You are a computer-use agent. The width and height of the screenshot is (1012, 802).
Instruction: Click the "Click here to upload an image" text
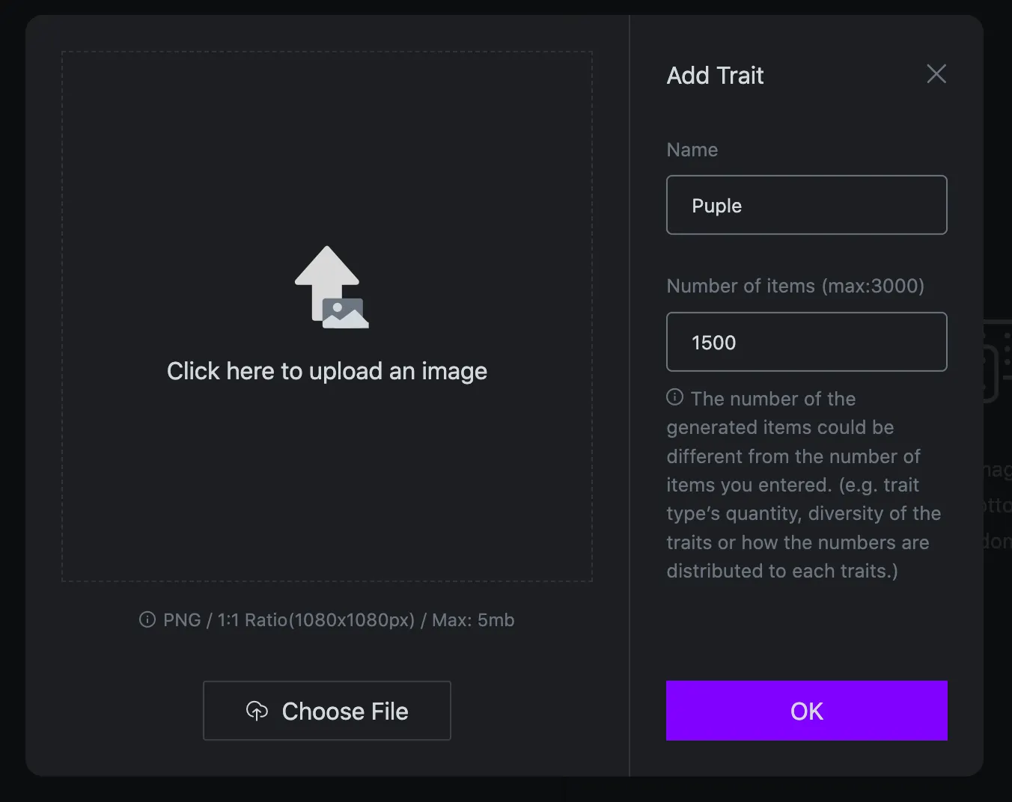click(x=326, y=371)
